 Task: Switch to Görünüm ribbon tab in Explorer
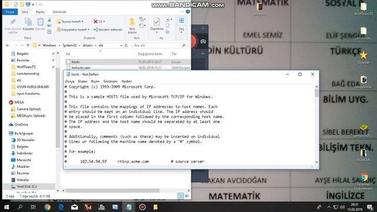coord(59,12)
